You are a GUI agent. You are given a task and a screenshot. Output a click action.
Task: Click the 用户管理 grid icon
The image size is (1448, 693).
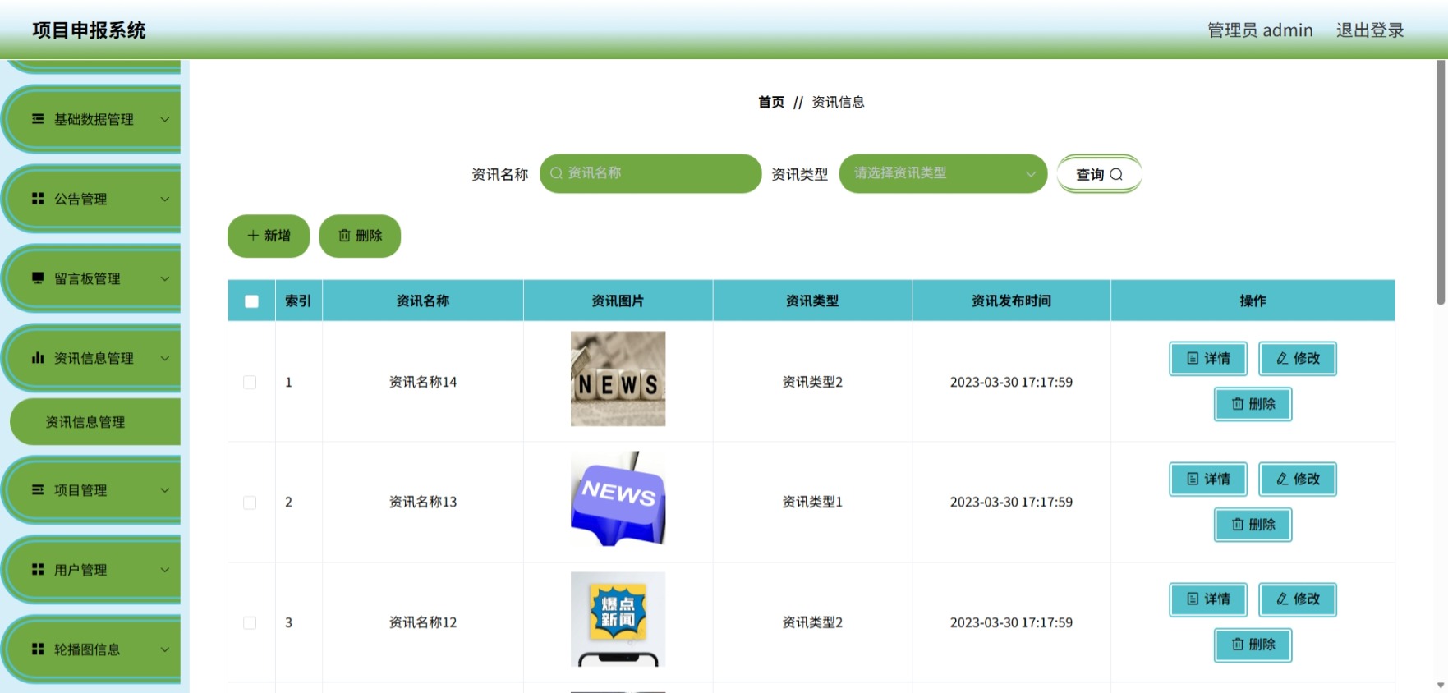(x=38, y=570)
